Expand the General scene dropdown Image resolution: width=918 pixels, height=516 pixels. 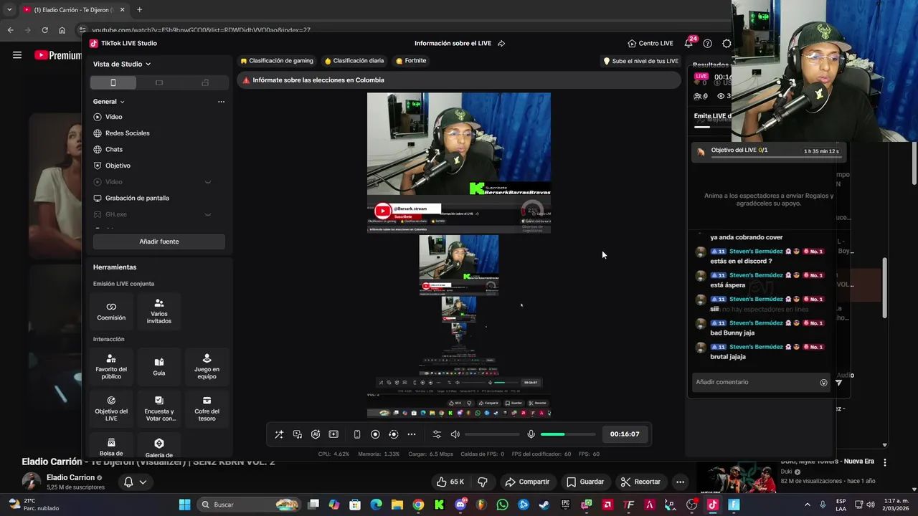tap(109, 102)
